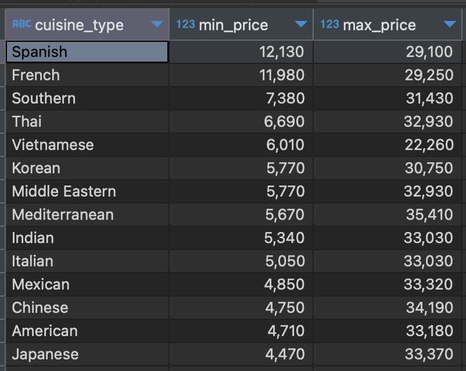Select the max_price column header

pos(379,25)
